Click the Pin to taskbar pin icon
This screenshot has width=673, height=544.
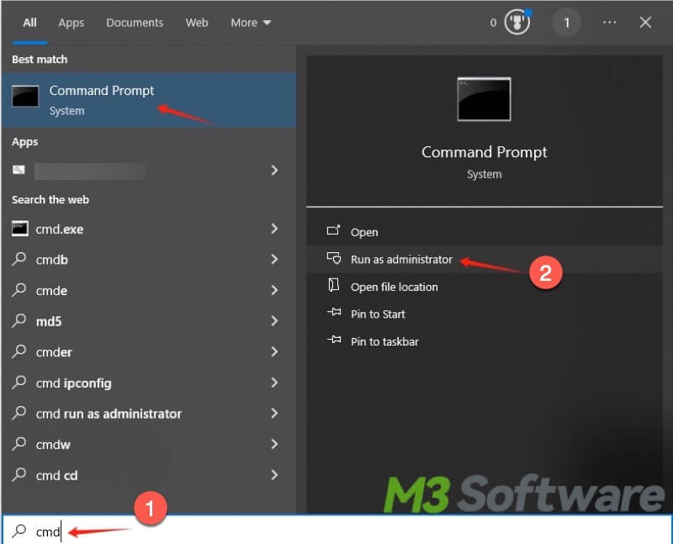click(333, 341)
